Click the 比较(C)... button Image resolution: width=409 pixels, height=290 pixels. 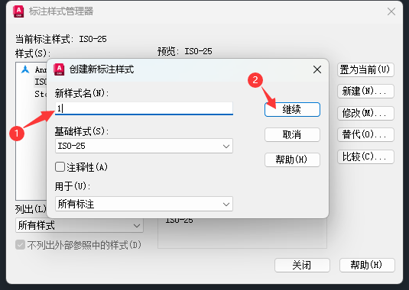pos(365,156)
